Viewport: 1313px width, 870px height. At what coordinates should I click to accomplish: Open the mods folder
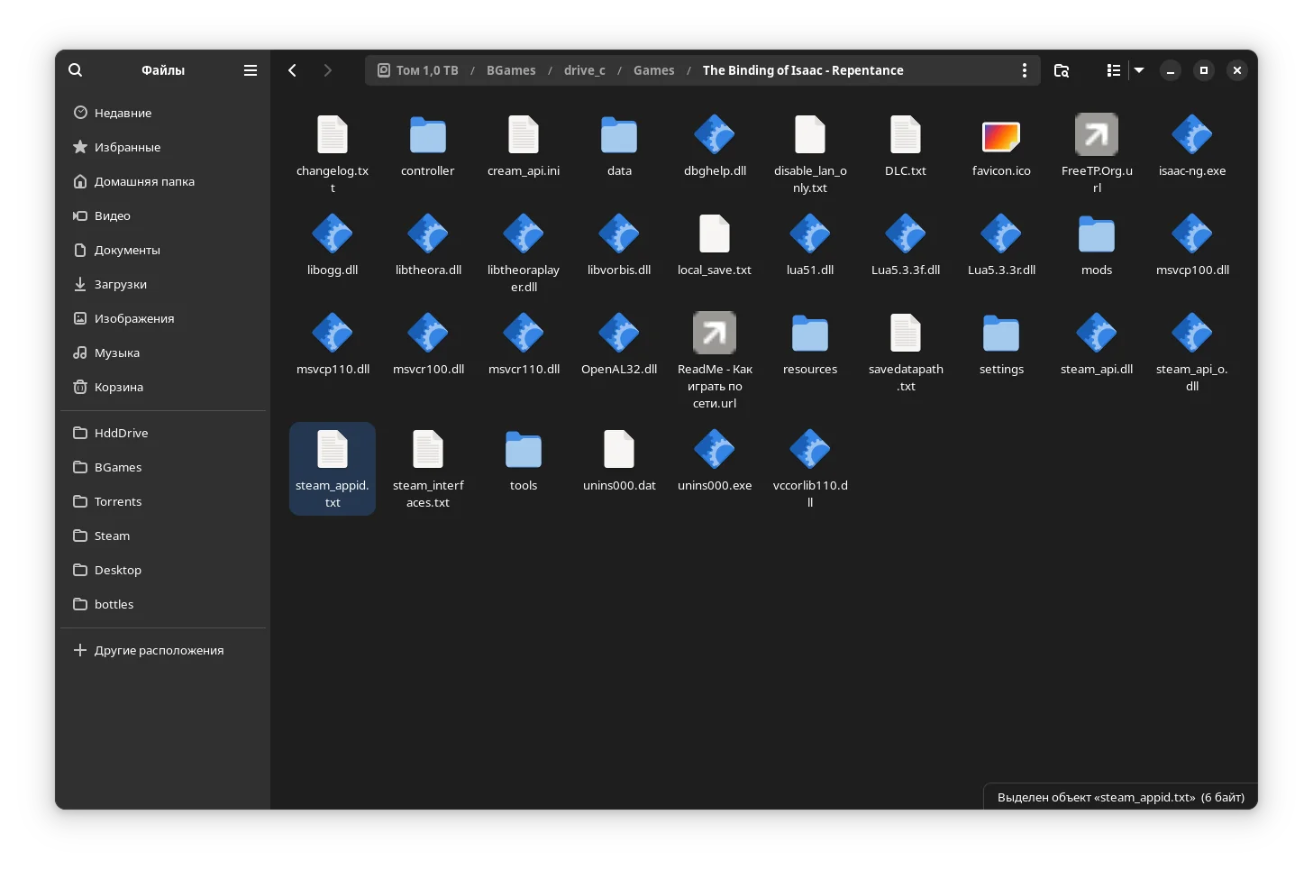tap(1096, 235)
